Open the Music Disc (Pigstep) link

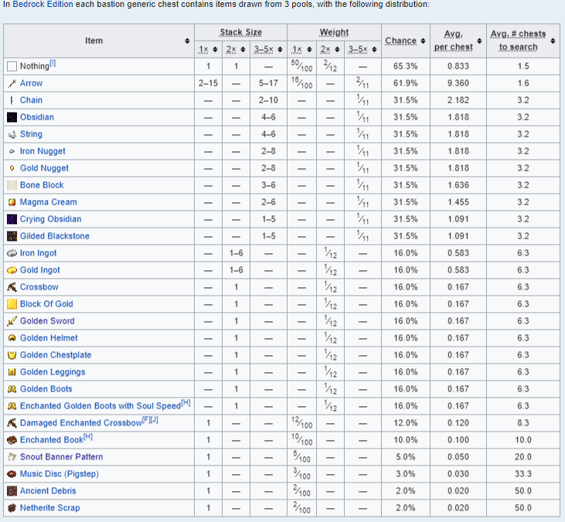coord(59,474)
